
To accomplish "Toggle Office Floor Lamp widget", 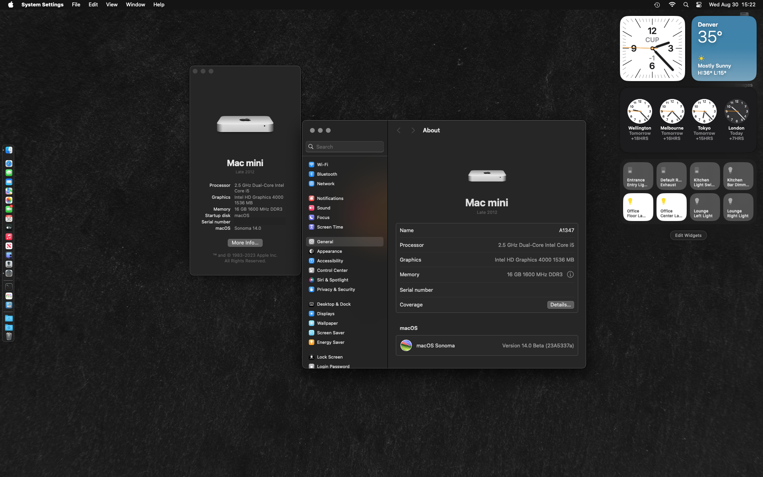I will coord(638,207).
